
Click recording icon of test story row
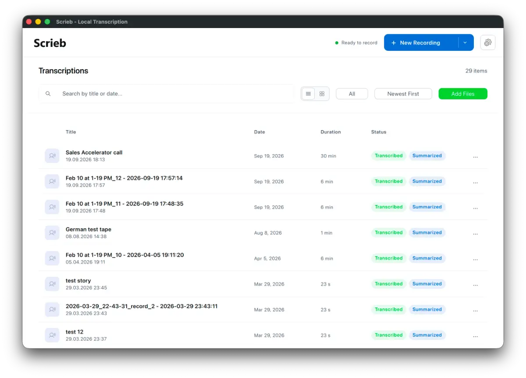52,284
